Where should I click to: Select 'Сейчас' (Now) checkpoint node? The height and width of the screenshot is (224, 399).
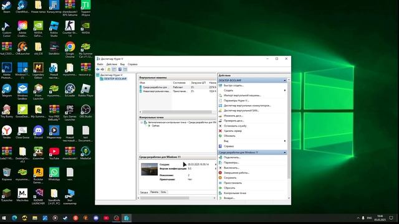(x=156, y=126)
